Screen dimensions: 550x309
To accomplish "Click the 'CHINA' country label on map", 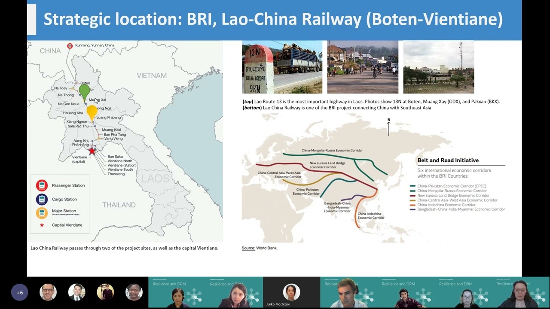I will [50, 51].
